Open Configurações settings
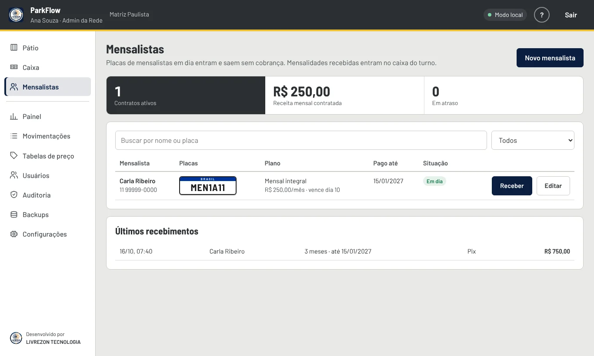This screenshot has width=594, height=356. click(x=48, y=234)
